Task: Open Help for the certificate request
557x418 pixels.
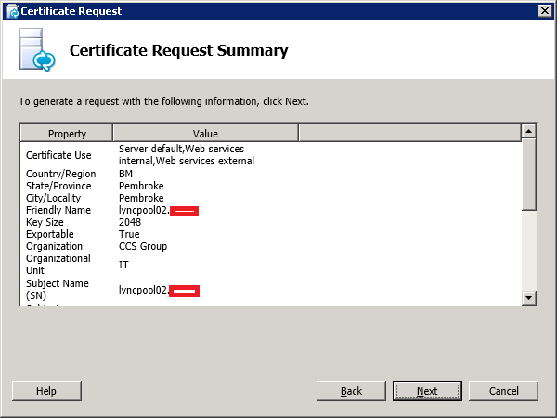Action: point(46,391)
